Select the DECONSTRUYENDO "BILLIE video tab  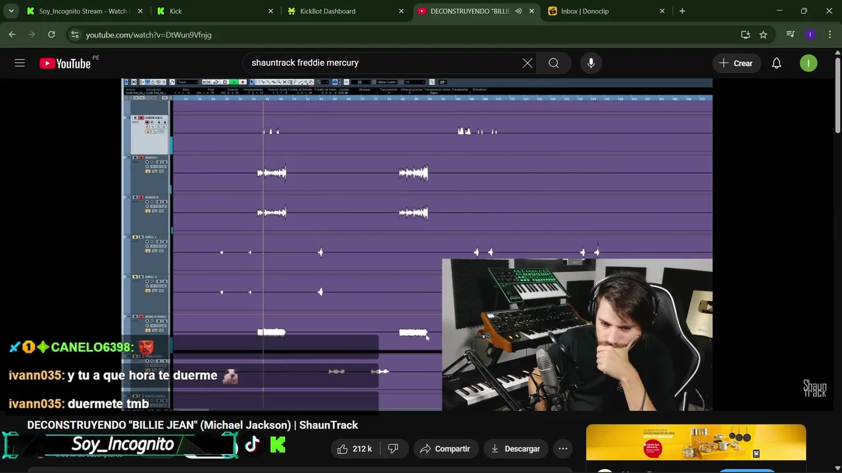pos(470,11)
